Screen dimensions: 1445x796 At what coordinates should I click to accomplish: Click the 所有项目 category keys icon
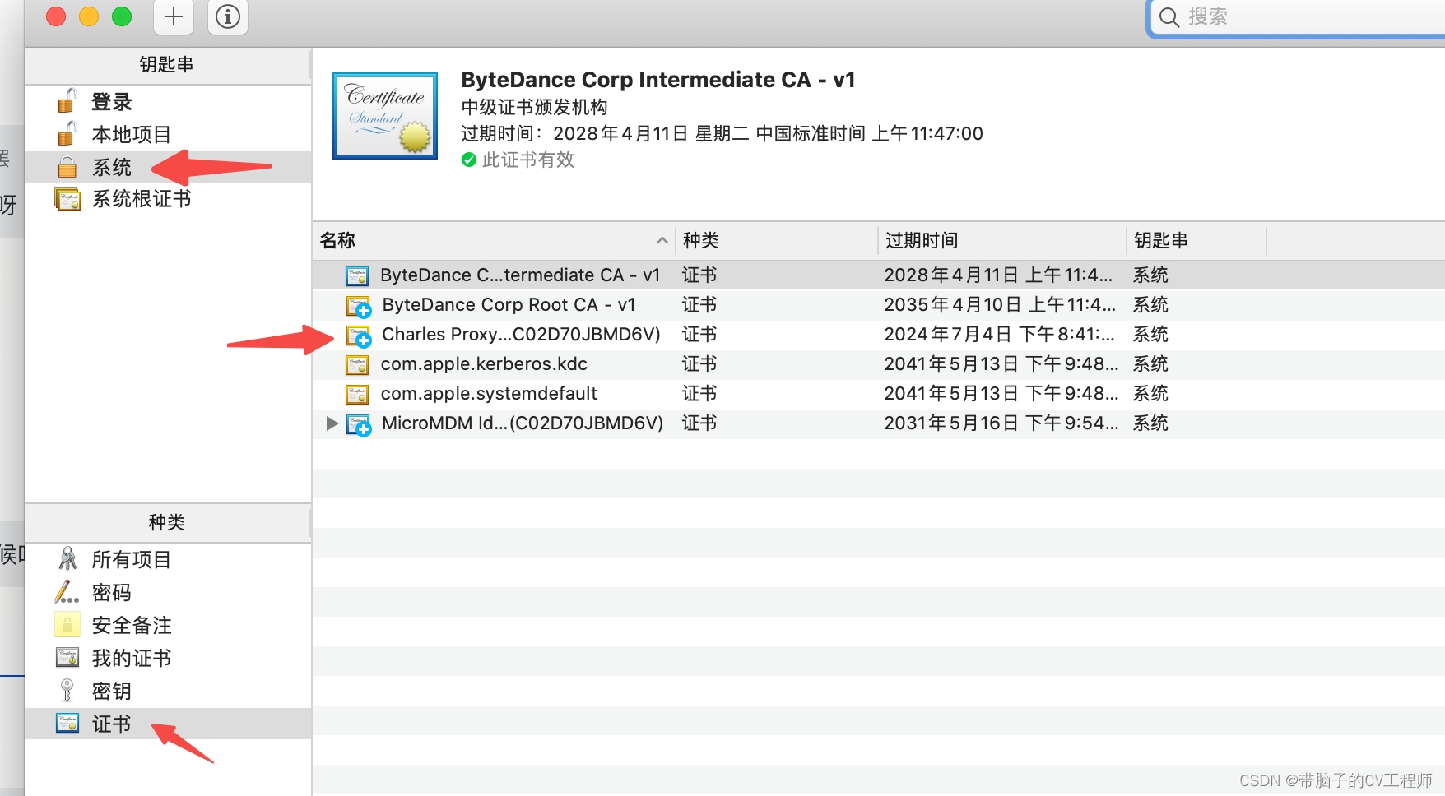pos(67,559)
